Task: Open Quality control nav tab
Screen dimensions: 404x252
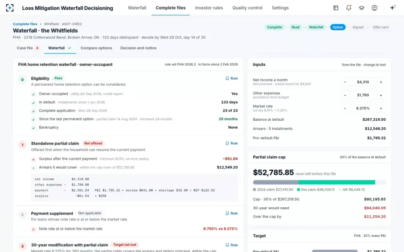Action: click(x=247, y=8)
